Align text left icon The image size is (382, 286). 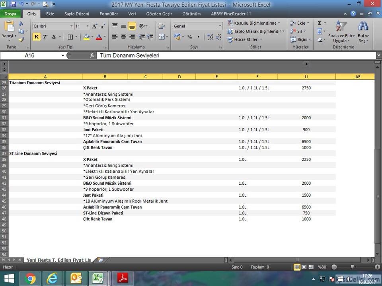coord(115,37)
